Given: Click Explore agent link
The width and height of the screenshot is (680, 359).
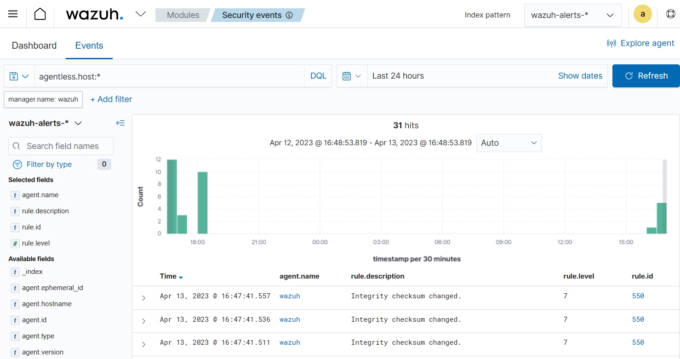Looking at the screenshot, I should [x=640, y=43].
